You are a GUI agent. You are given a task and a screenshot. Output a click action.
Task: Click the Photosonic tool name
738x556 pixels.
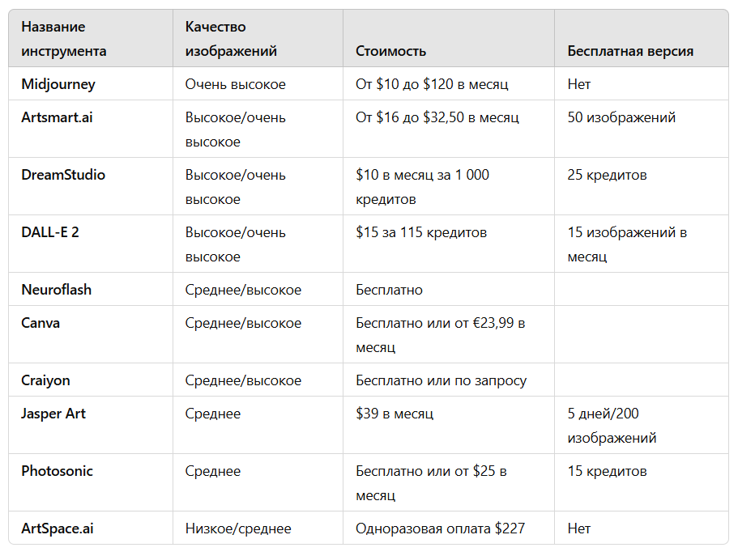57,471
